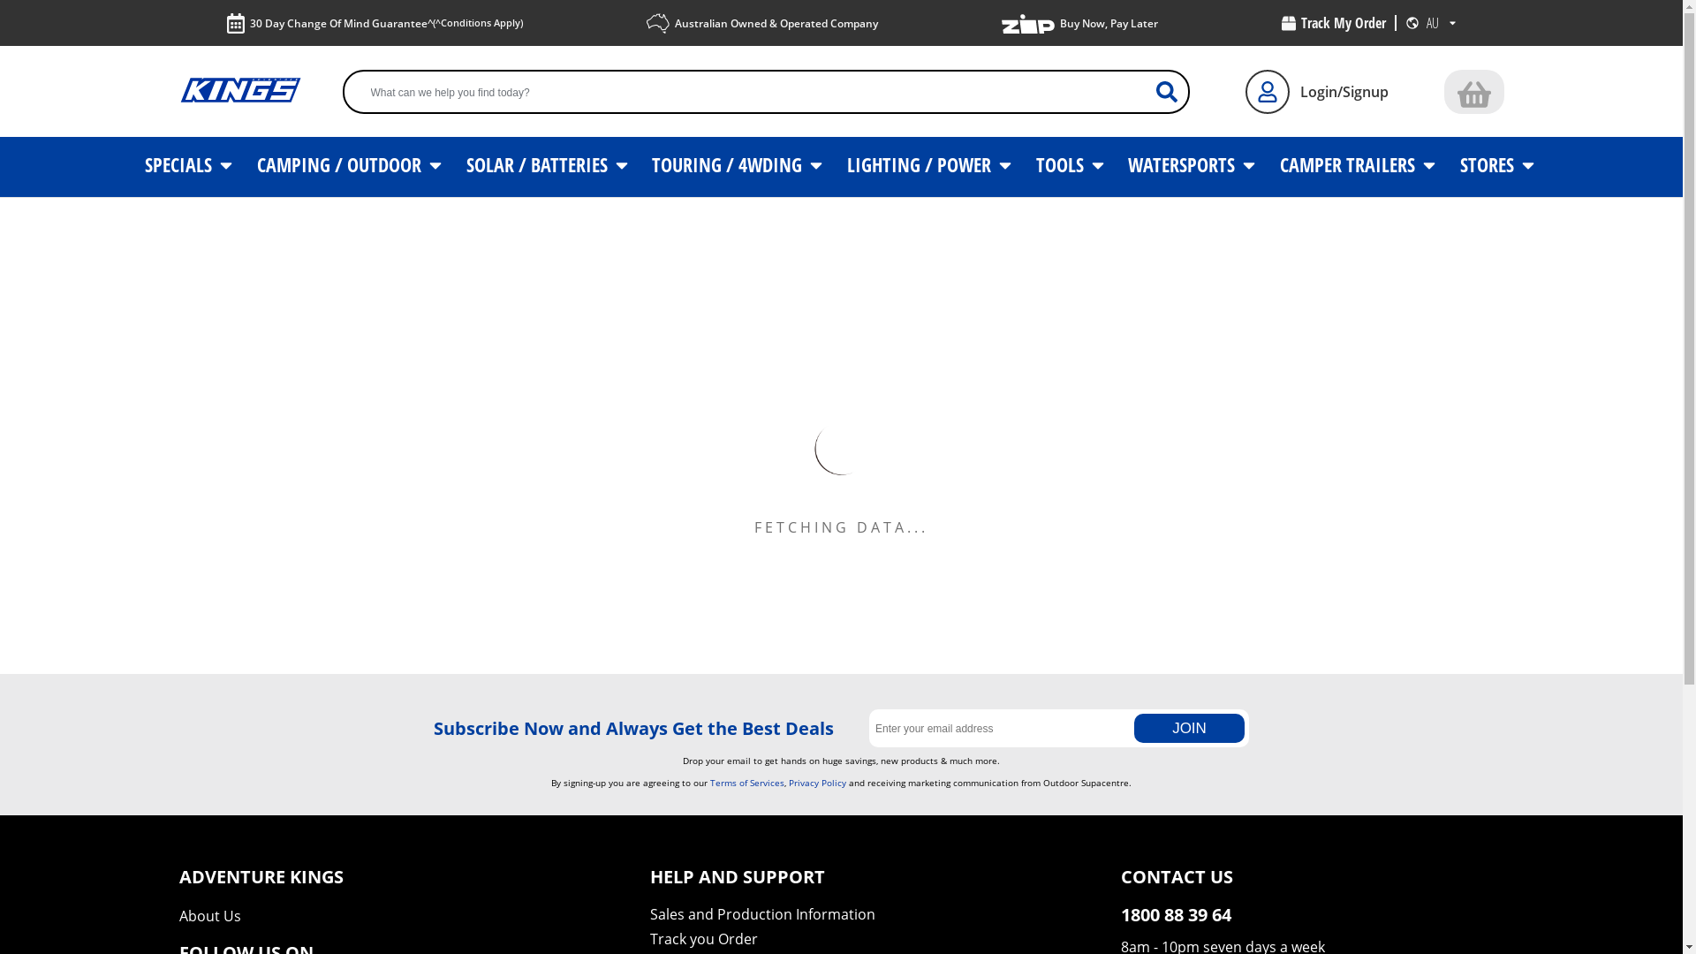Viewport: 1696px width, 954px height.
Task: Click the calendar guarantee icon
Action: point(235,24)
